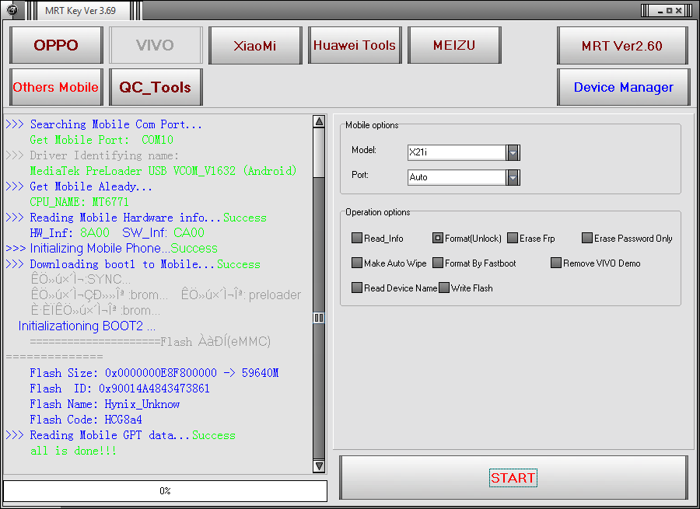Open the QC_Tools section
Viewport: 700px width, 509px height.
[x=156, y=87]
